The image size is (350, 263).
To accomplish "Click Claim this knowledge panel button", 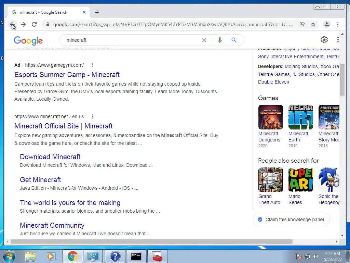I will (x=291, y=220).
